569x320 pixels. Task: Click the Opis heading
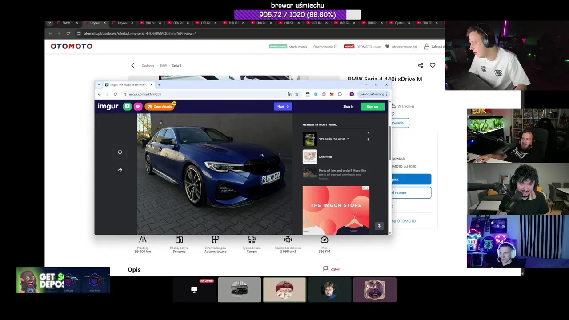coord(134,269)
